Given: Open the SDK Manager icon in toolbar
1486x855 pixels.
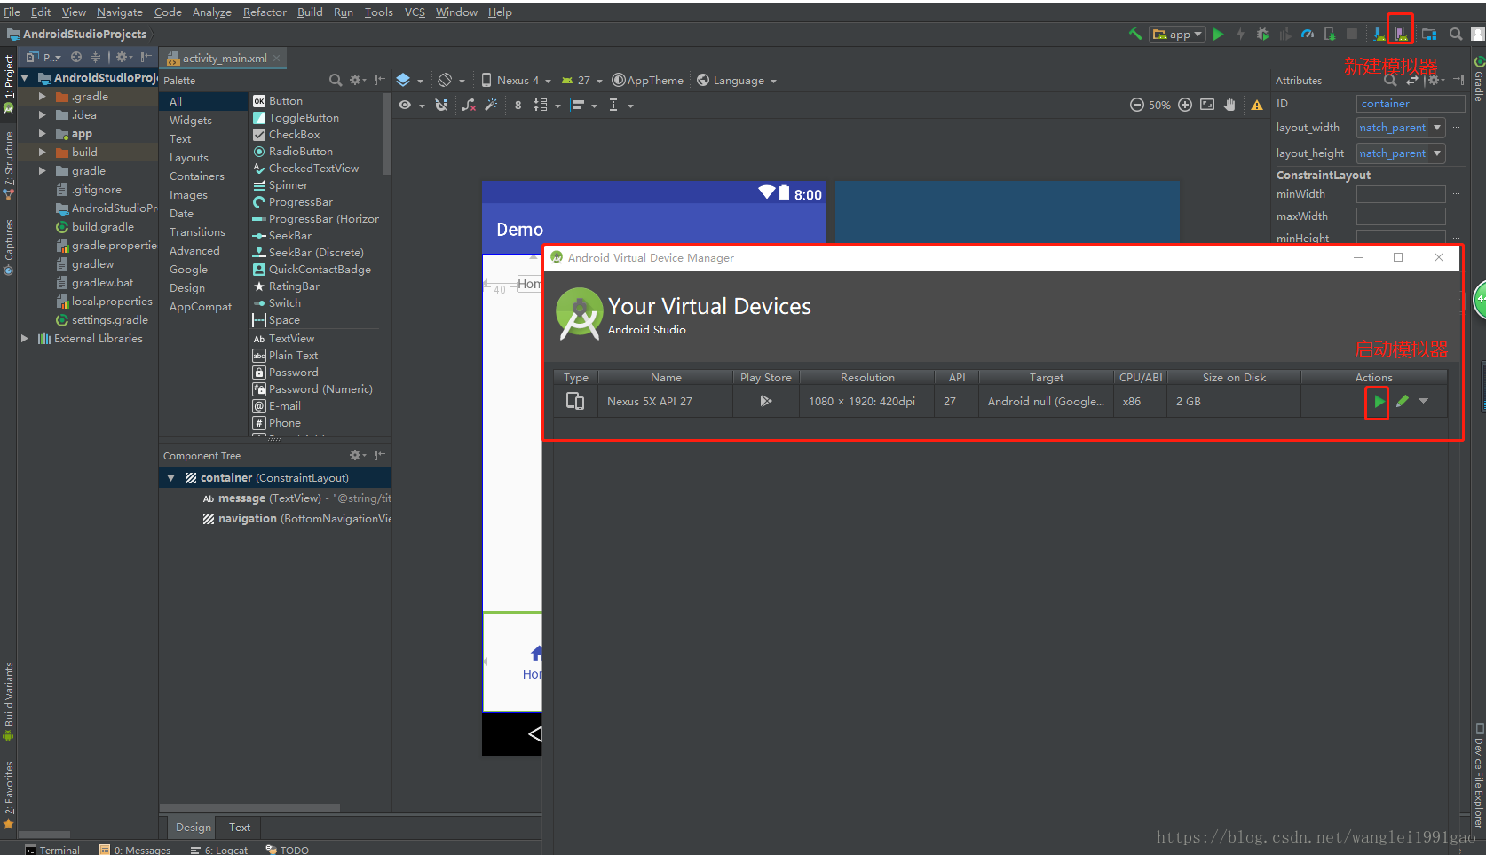Looking at the screenshot, I should pyautogui.click(x=1378, y=34).
